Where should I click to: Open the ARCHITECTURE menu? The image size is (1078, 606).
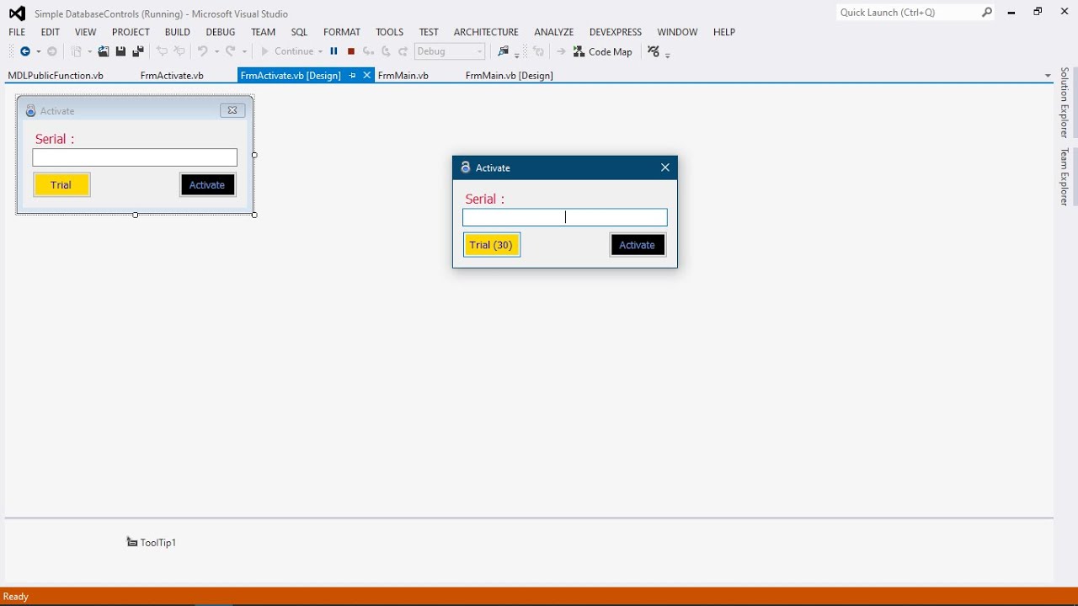pyautogui.click(x=486, y=32)
